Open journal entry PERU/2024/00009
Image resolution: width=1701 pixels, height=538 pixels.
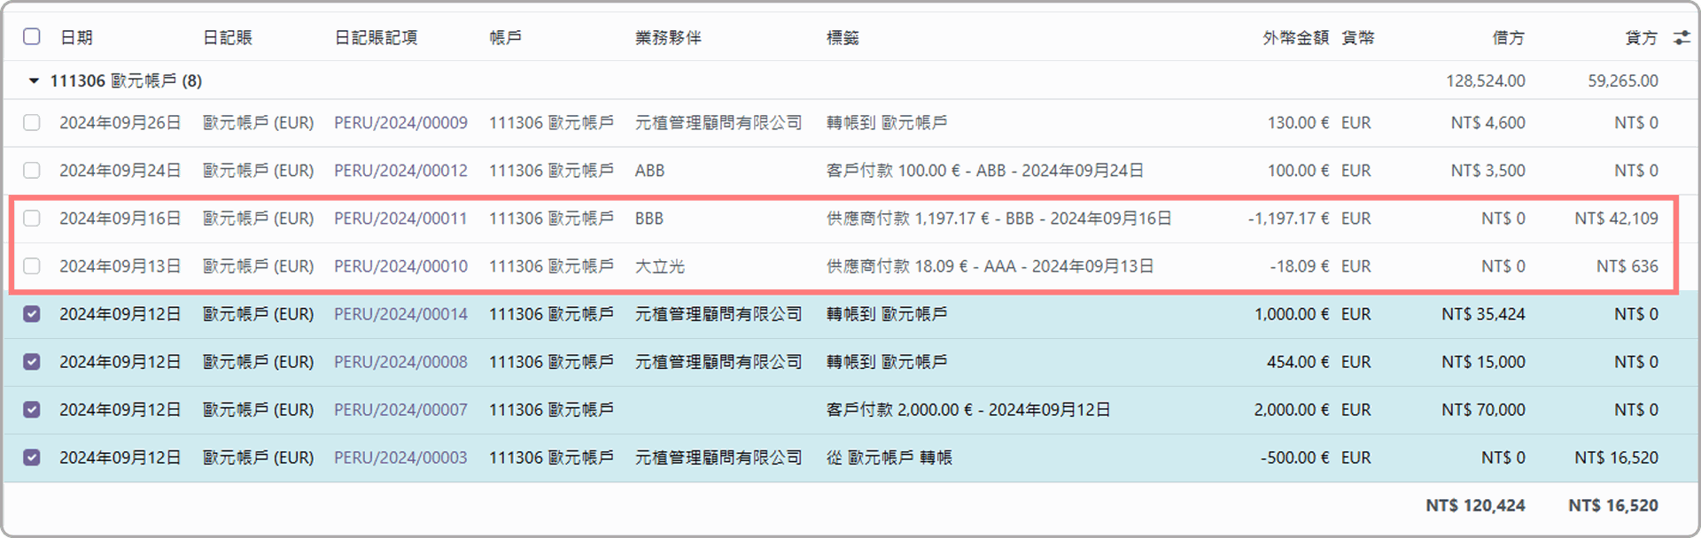pos(400,123)
